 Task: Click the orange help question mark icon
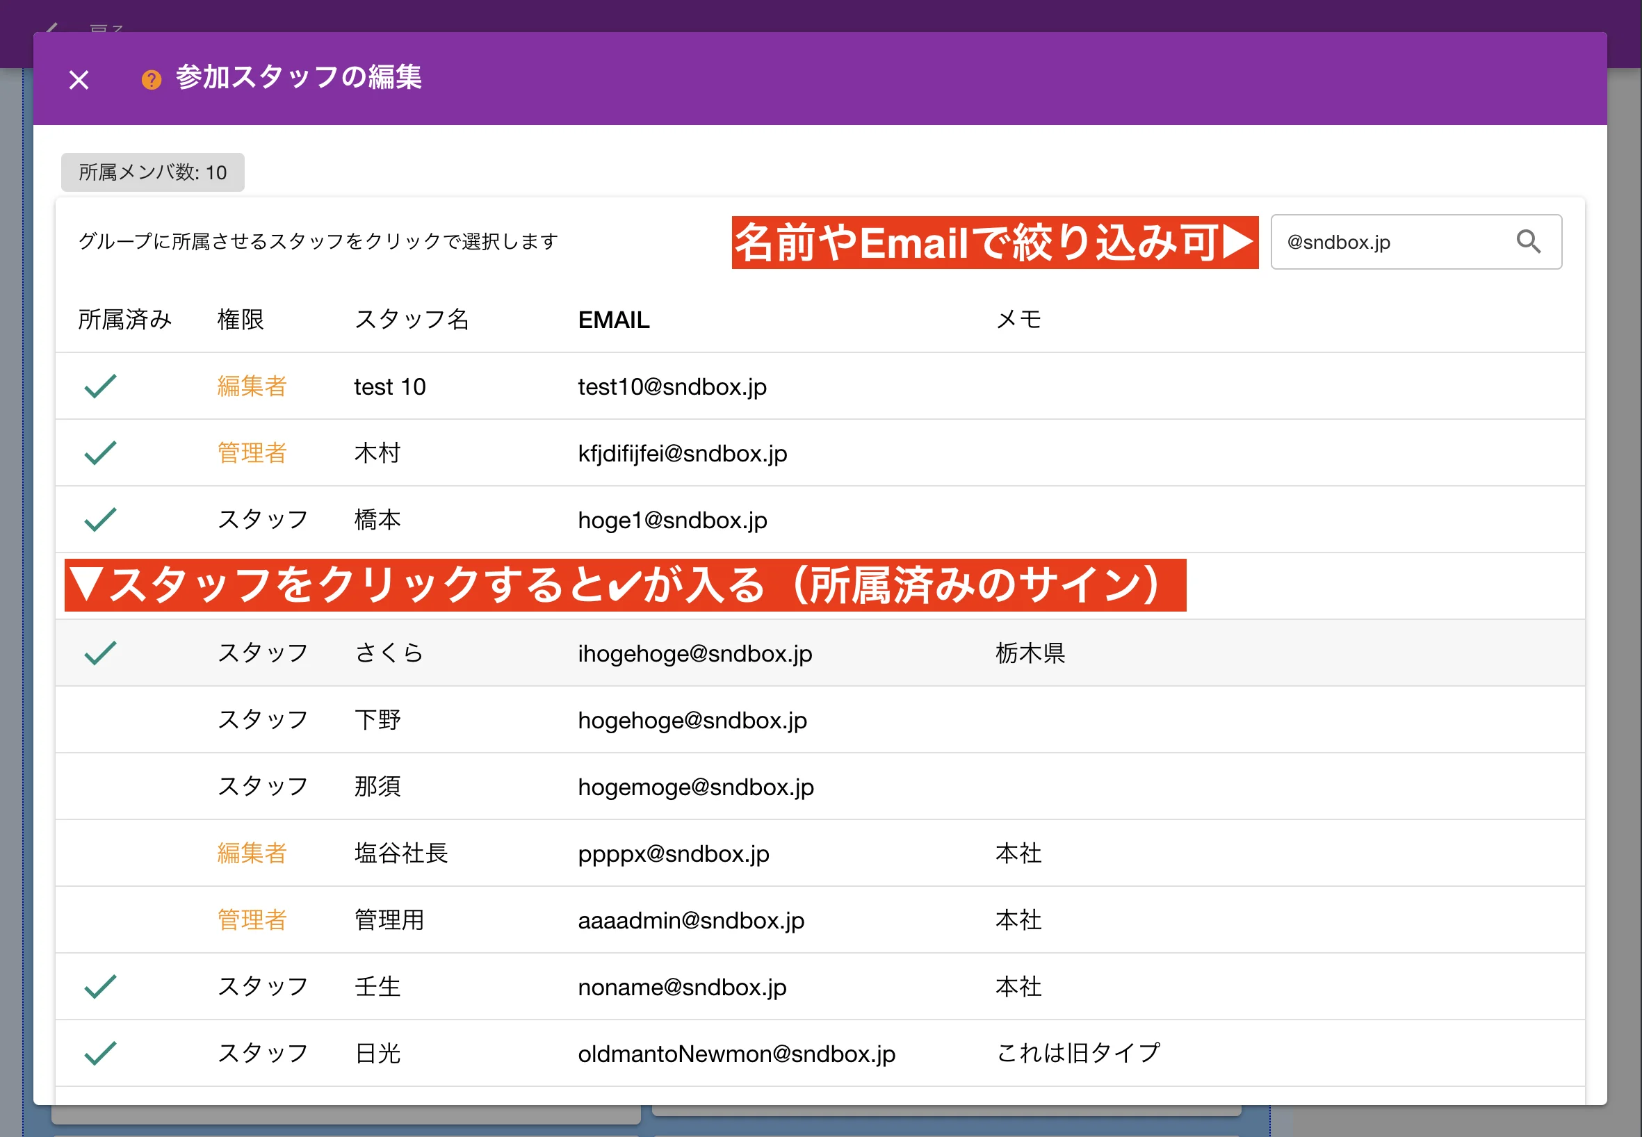coord(151,79)
